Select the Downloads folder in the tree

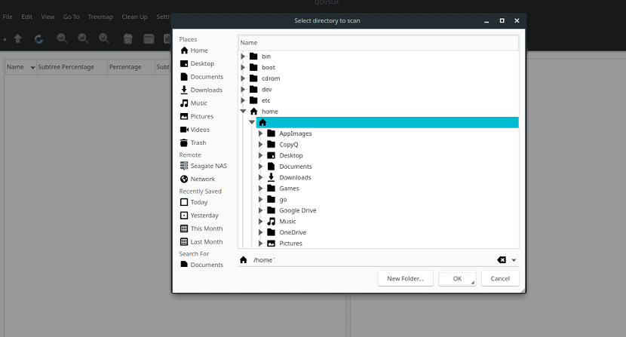pyautogui.click(x=295, y=177)
